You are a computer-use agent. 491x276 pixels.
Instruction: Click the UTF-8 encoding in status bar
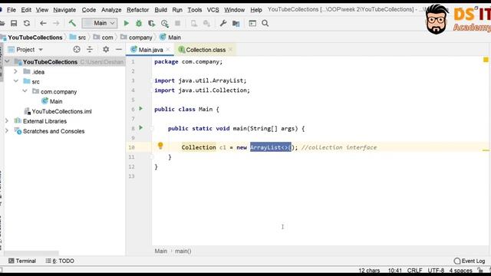point(436,271)
